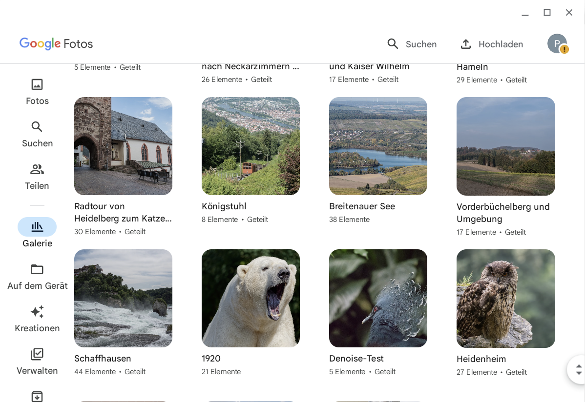
Task: Select the Galerie library icon
Action: (x=37, y=227)
